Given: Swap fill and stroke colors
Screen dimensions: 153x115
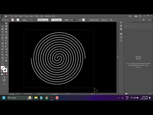Looking at the screenshot, I should tap(7, 67).
